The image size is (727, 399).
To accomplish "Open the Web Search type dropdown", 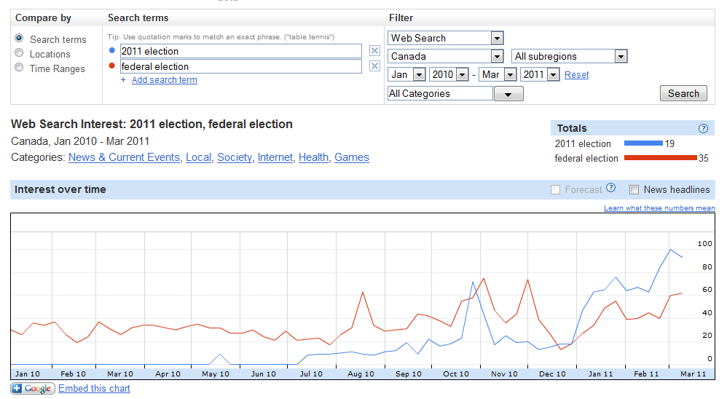I will pos(446,38).
